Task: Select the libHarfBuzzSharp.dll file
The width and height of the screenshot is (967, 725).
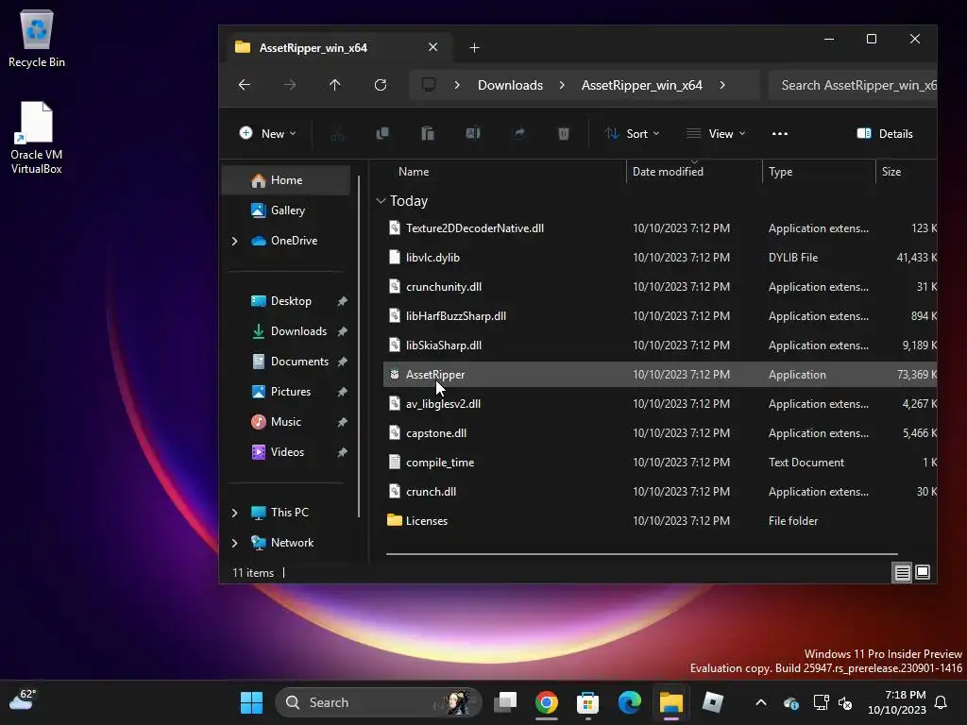Action: tap(660, 315)
